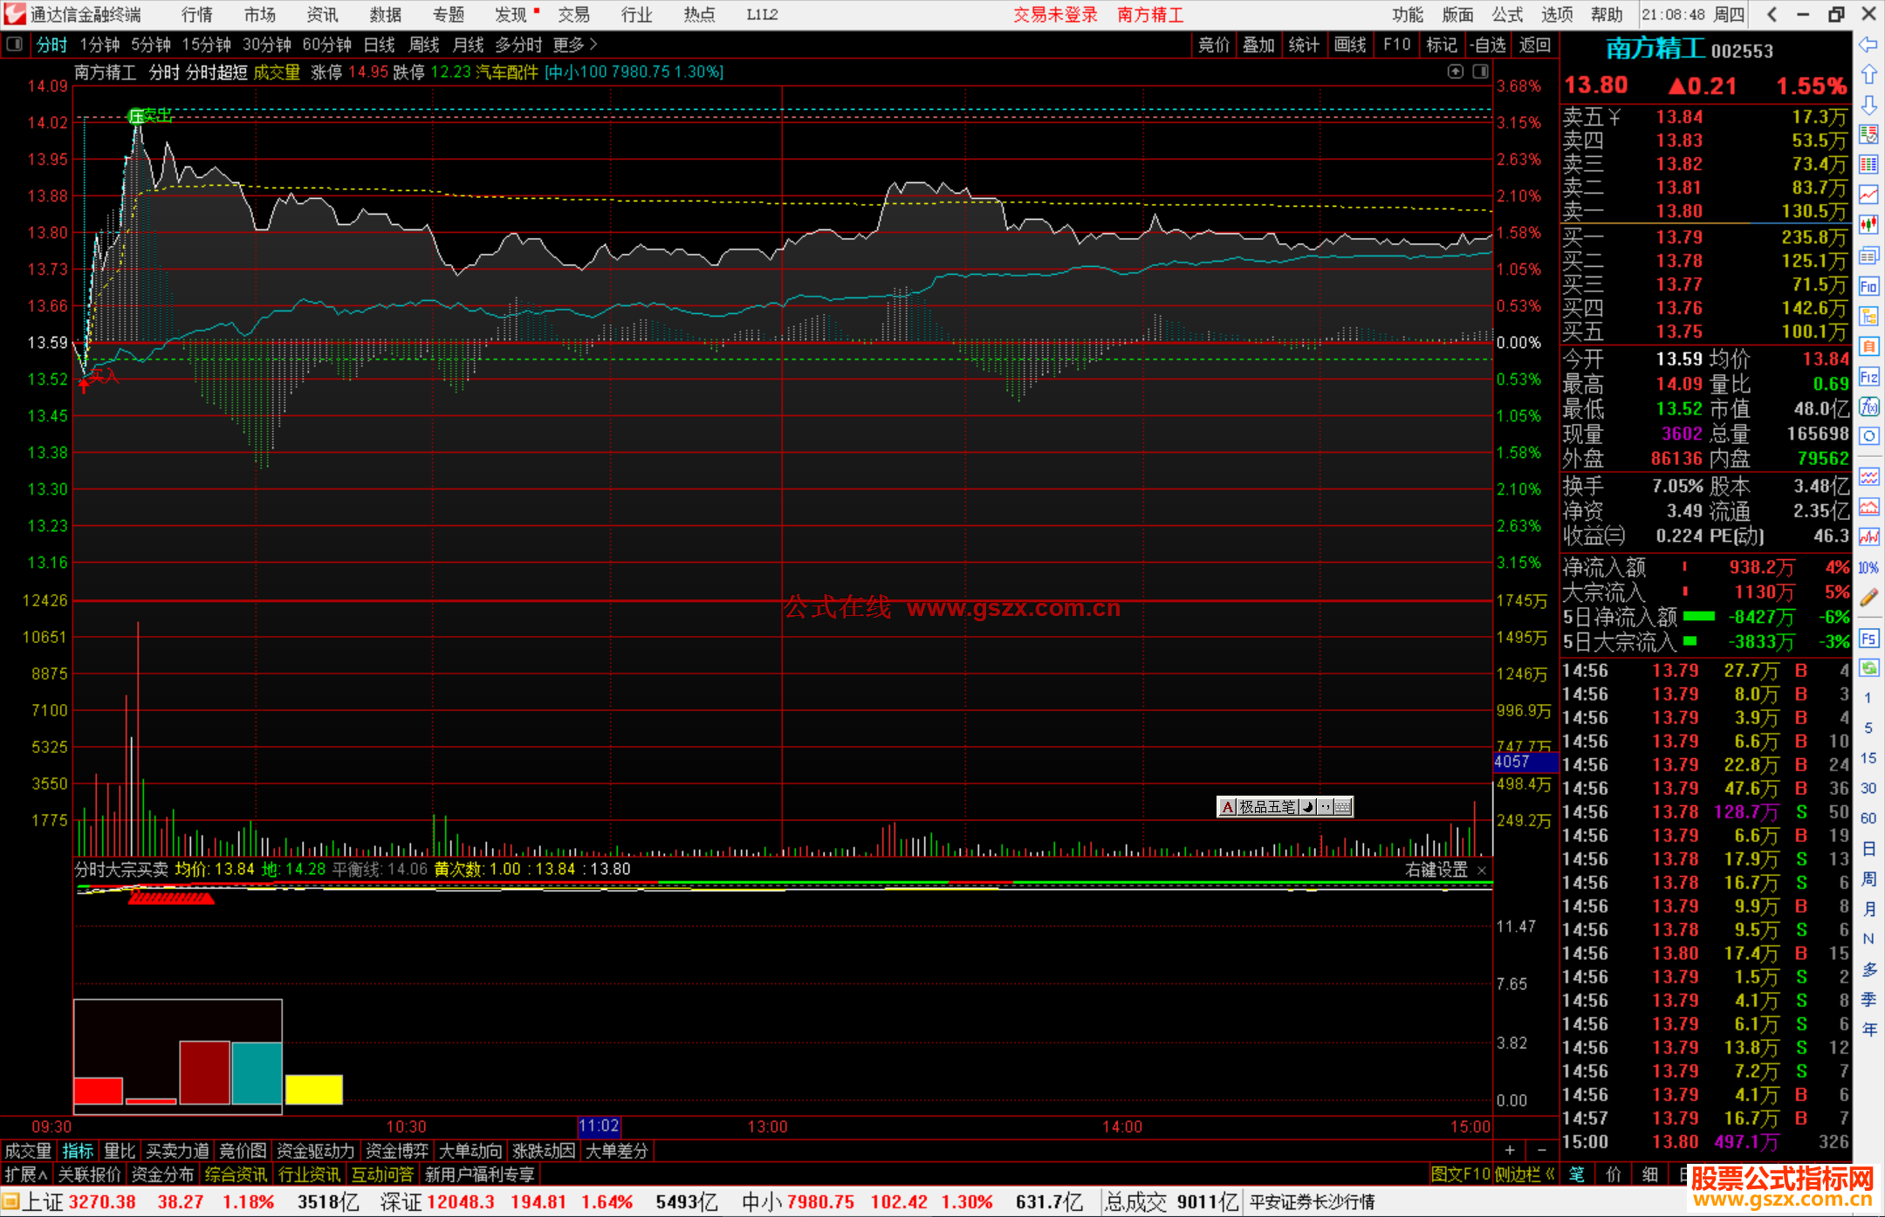The width and height of the screenshot is (1885, 1217).
Task: Open the 行情 menu
Action: click(x=196, y=15)
